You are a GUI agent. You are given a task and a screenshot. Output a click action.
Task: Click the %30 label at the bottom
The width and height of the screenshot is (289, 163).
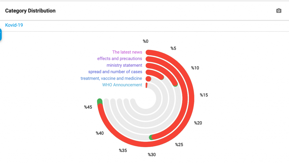[151, 155]
